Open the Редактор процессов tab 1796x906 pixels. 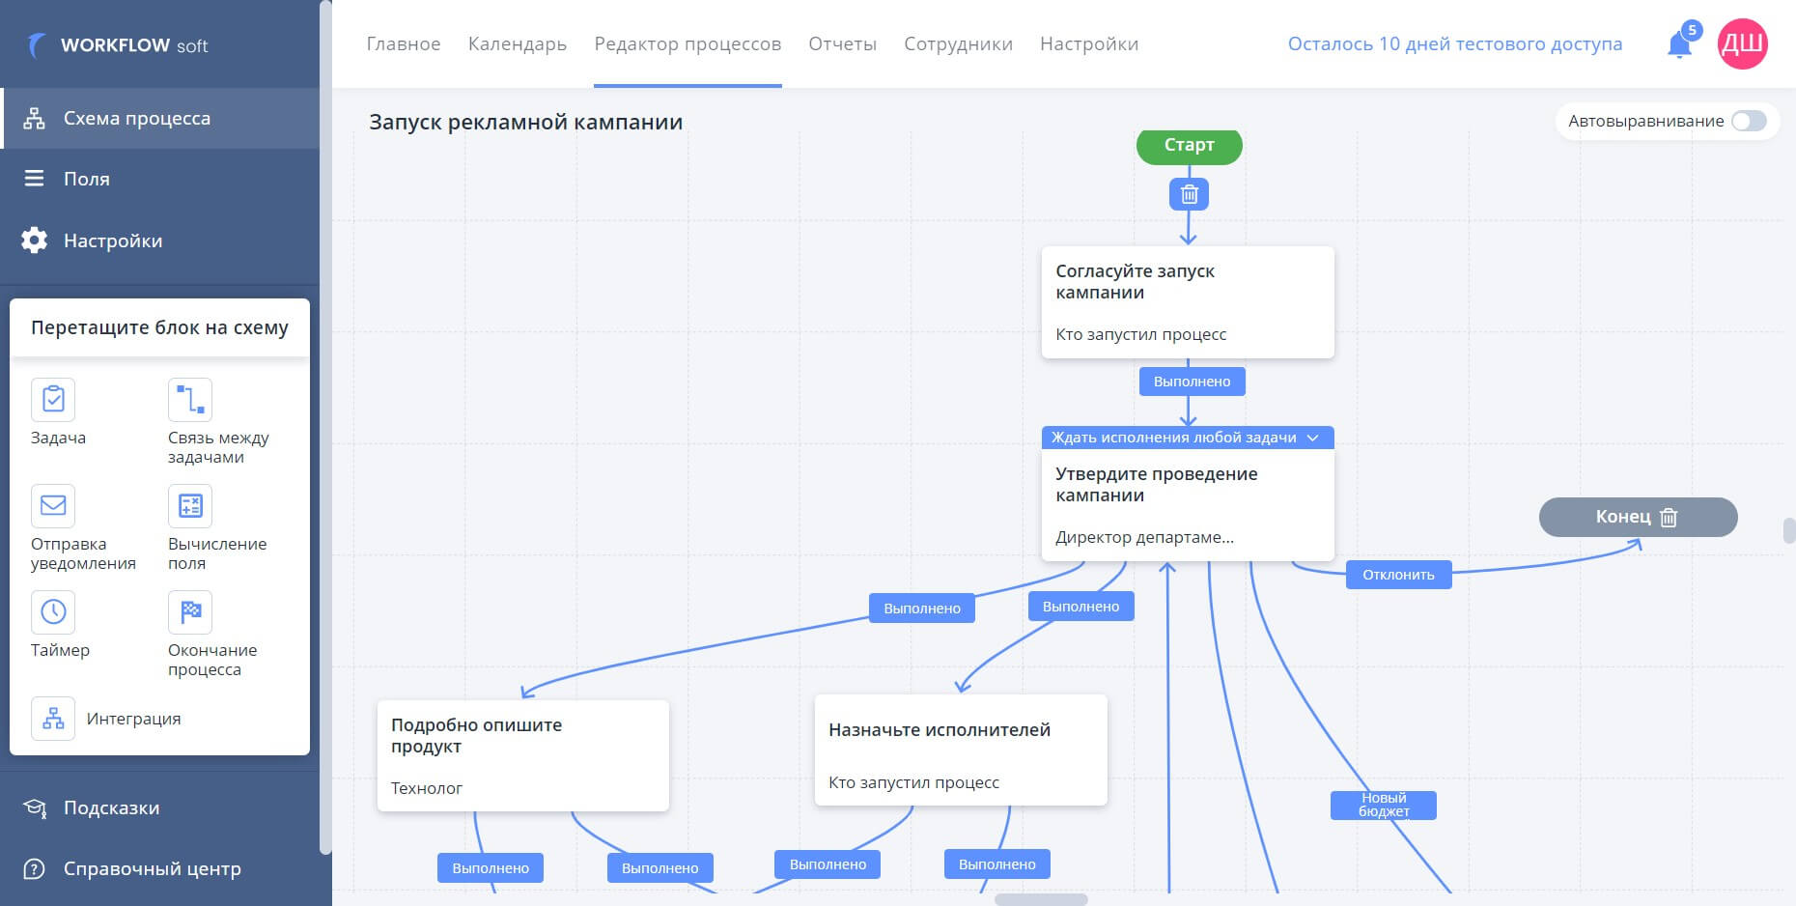pos(688,43)
